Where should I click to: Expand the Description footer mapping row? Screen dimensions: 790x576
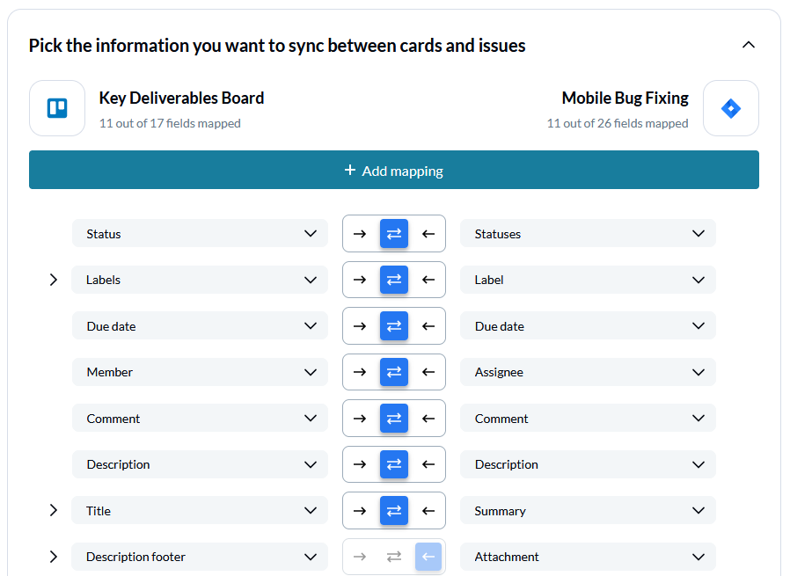[x=54, y=557]
